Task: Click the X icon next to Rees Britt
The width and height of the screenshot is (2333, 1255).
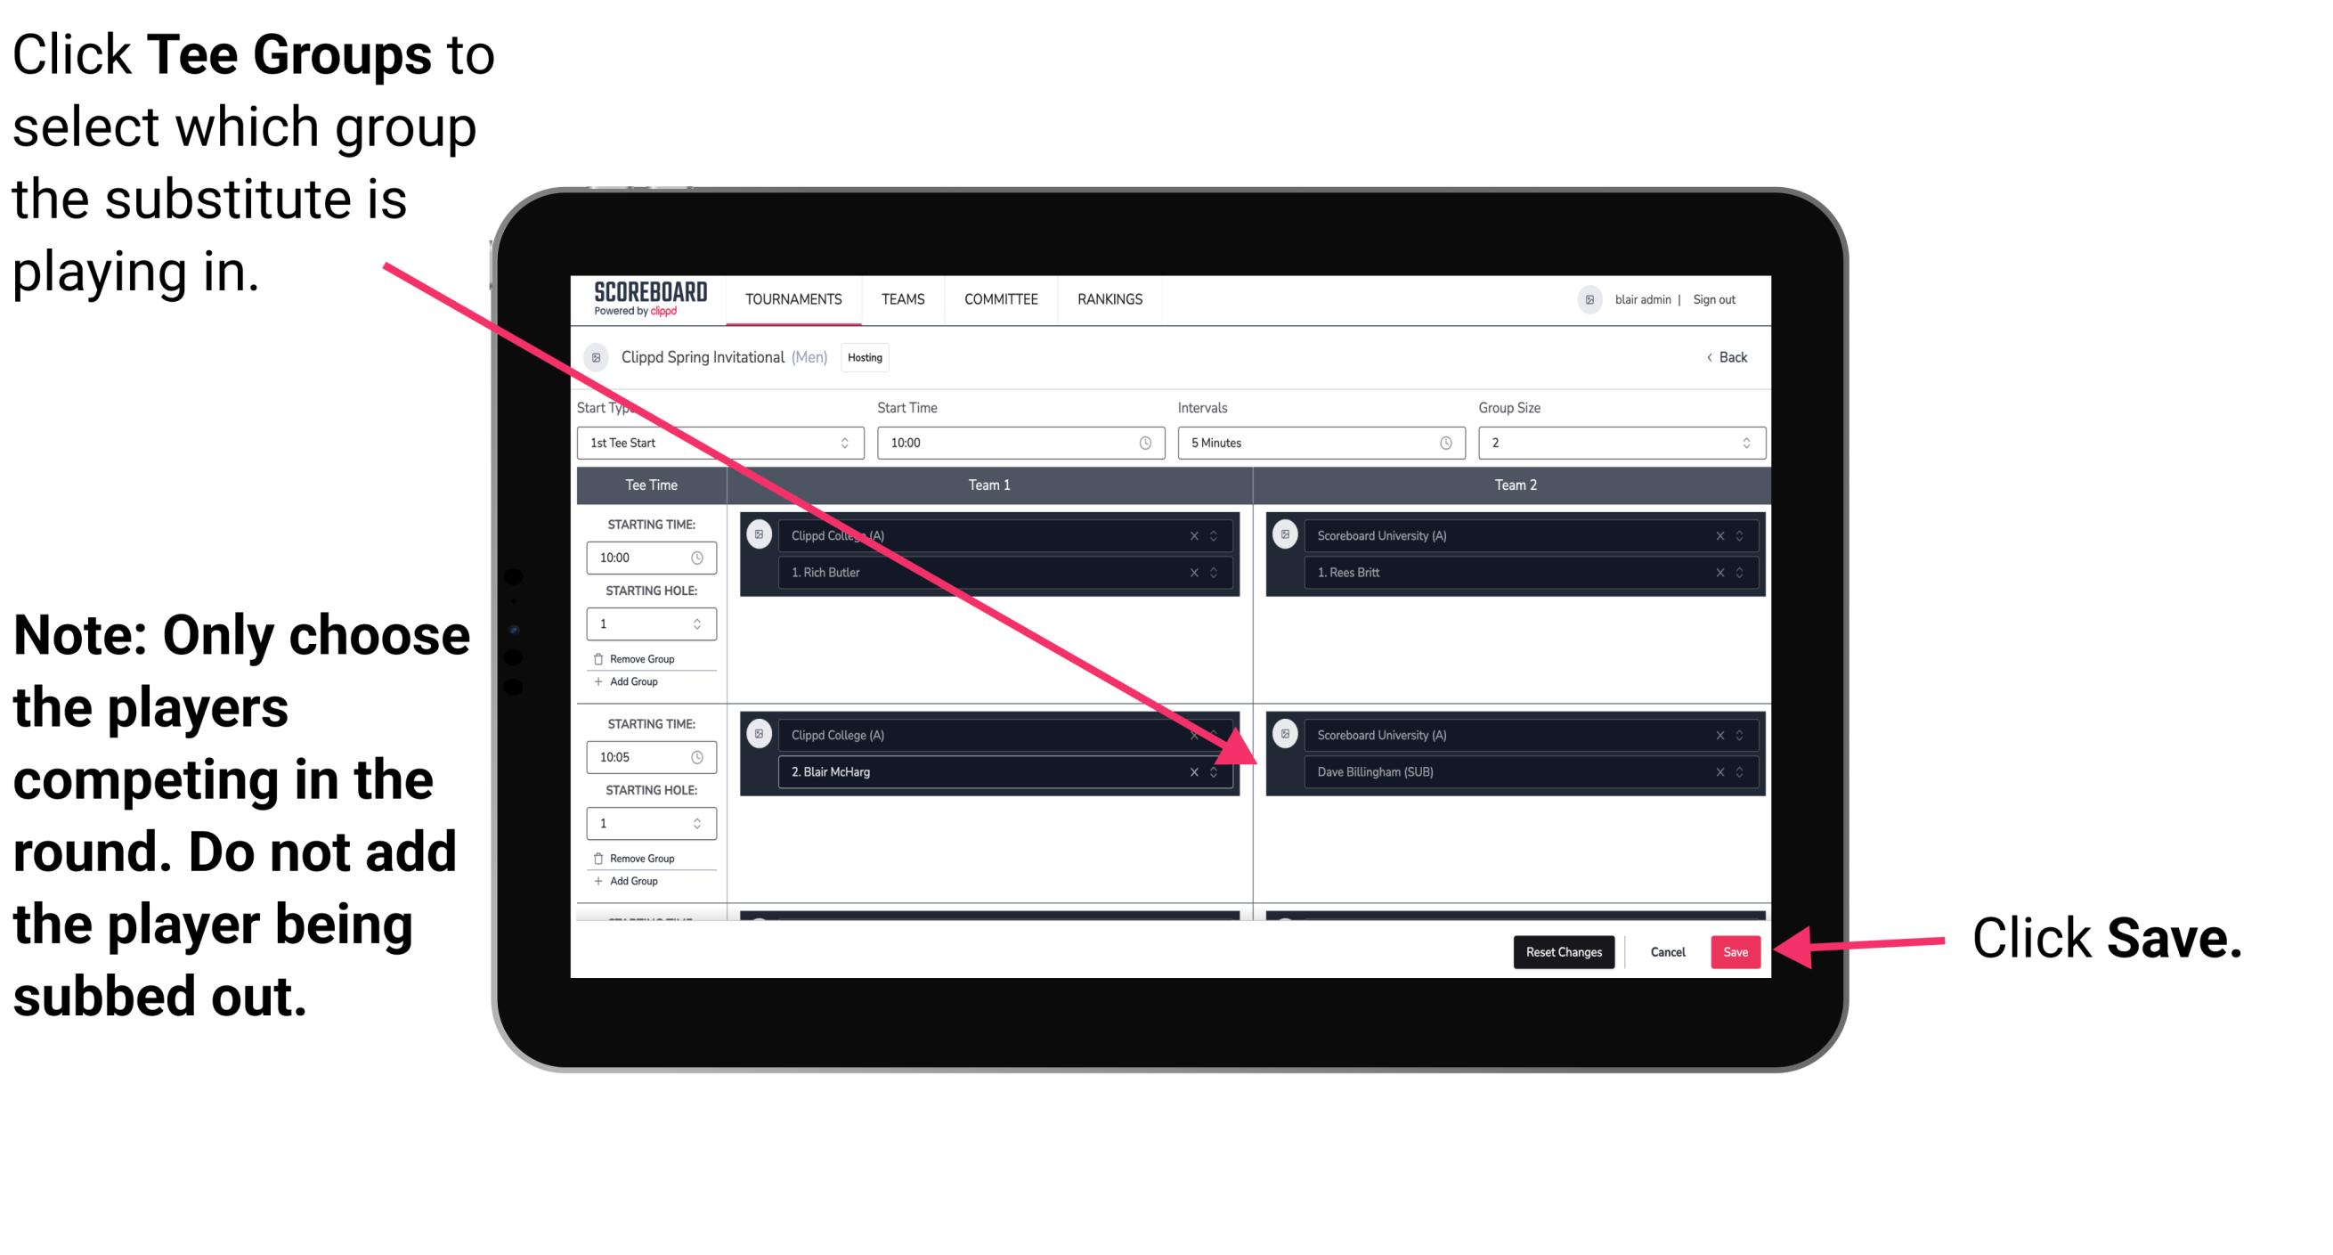Action: point(1727,574)
